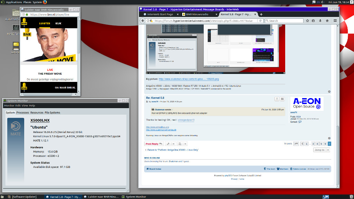Screen dimensions: 354x199
Task: Report the post using the exclamation icon
Action: tap(277, 99)
